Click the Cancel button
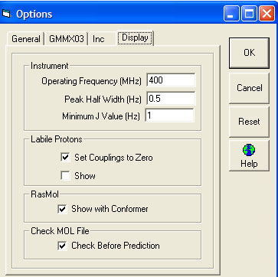This screenshot has height=277, width=278. tap(249, 88)
